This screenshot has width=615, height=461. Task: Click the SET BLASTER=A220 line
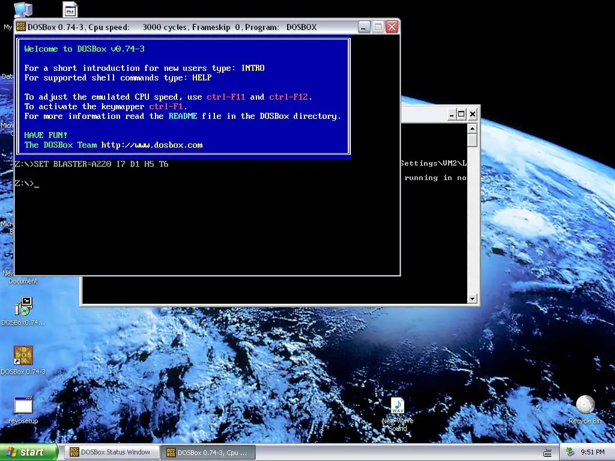pos(91,164)
